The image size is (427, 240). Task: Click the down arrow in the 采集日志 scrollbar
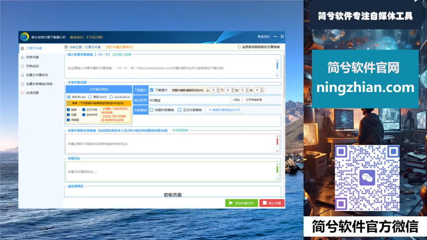(277, 178)
